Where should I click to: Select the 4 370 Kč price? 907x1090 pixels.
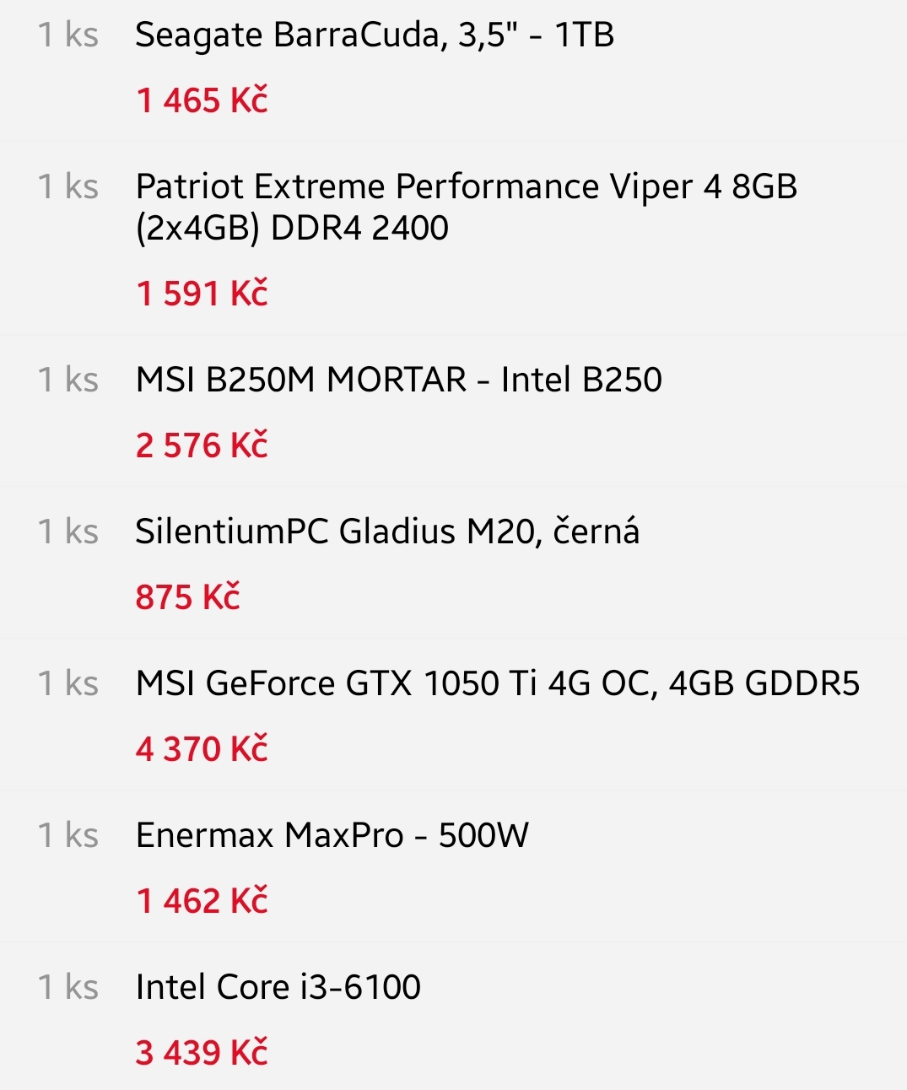coord(202,750)
